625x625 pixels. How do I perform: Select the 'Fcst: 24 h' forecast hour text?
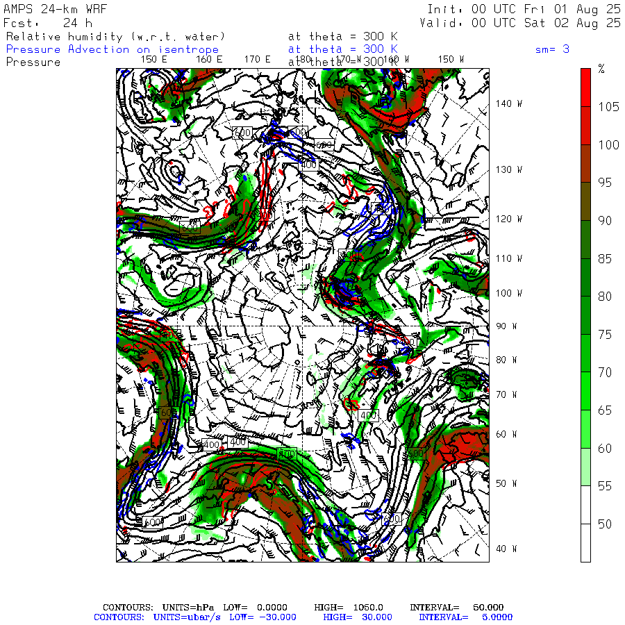point(48,23)
